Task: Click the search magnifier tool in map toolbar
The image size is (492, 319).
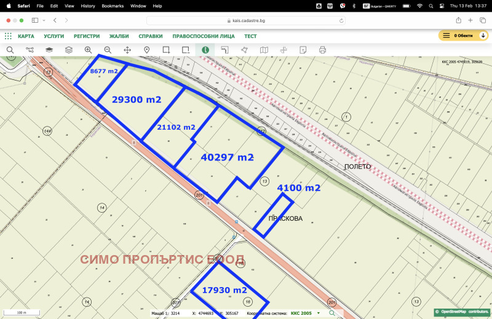Action: [x=10, y=50]
